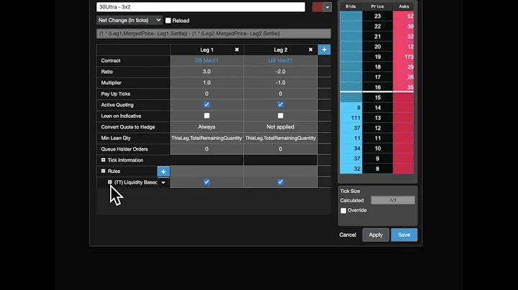The width and height of the screenshot is (518, 290).
Task: Click ask quantity 173 at price 19
Action: [404, 57]
